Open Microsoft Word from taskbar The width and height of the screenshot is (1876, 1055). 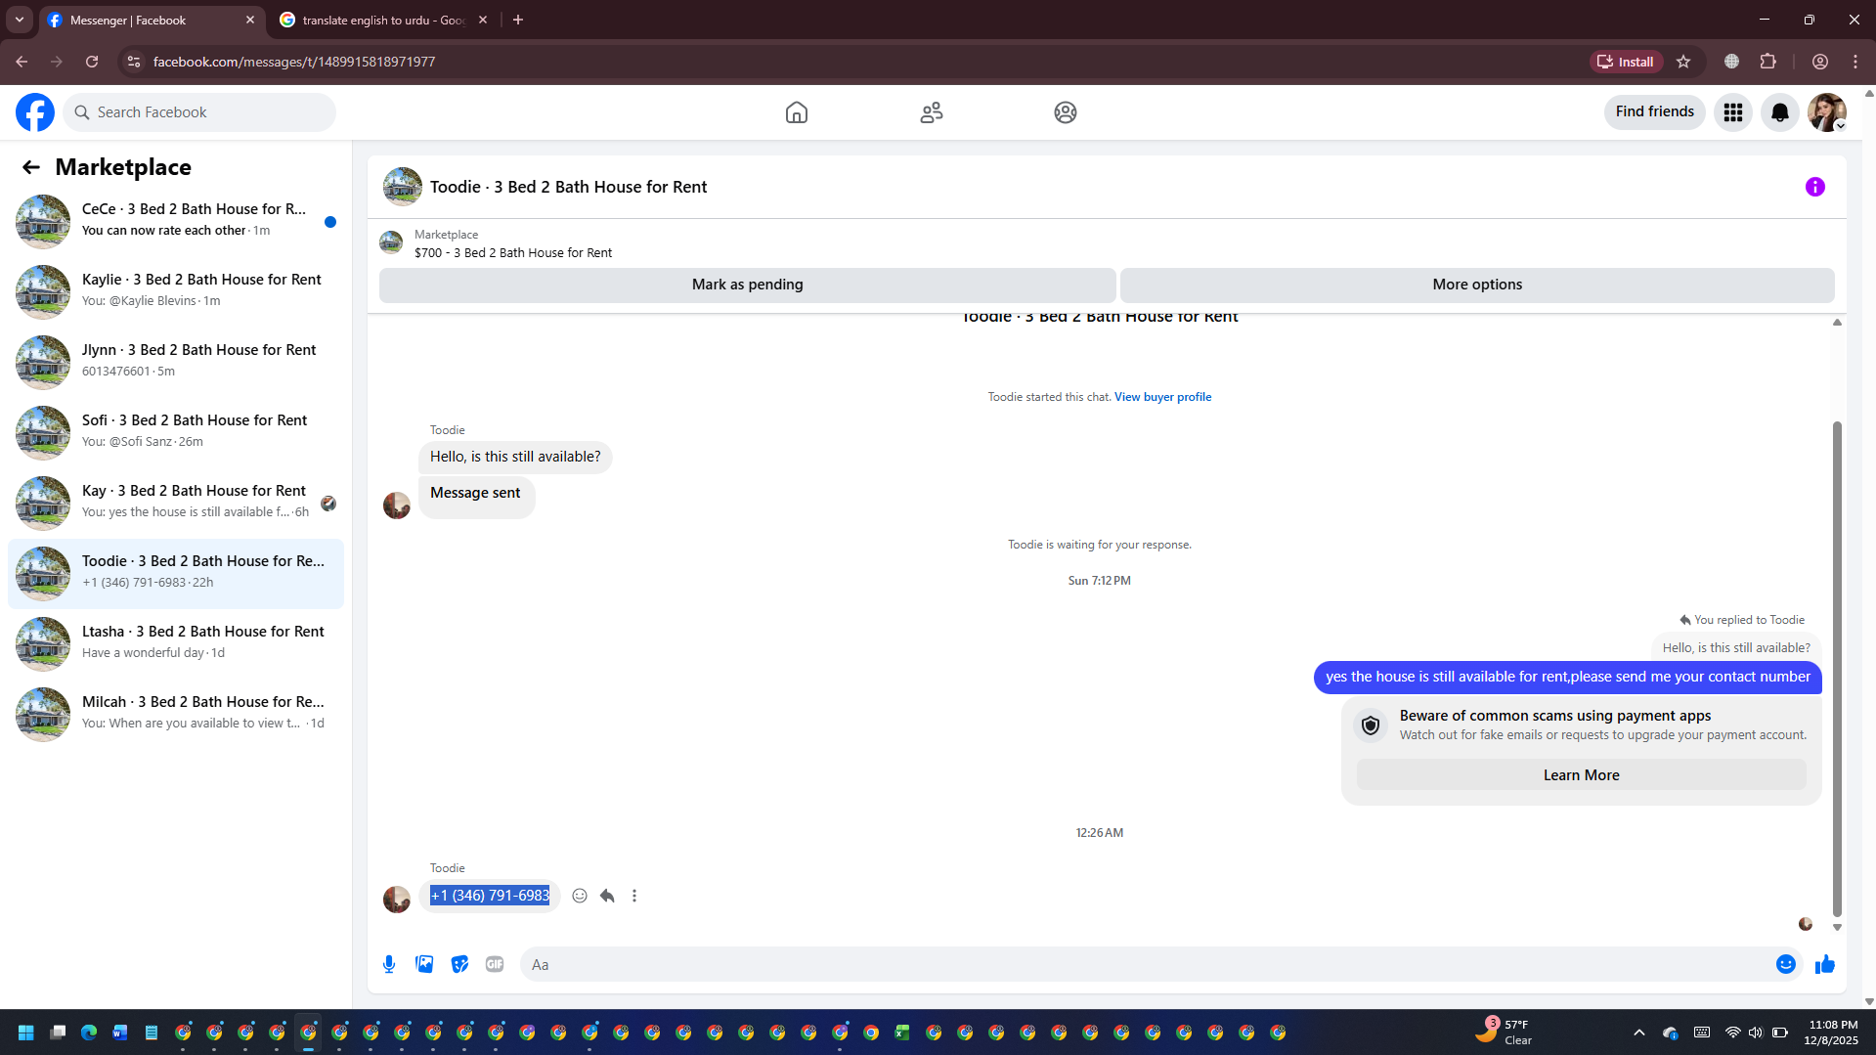120,1033
